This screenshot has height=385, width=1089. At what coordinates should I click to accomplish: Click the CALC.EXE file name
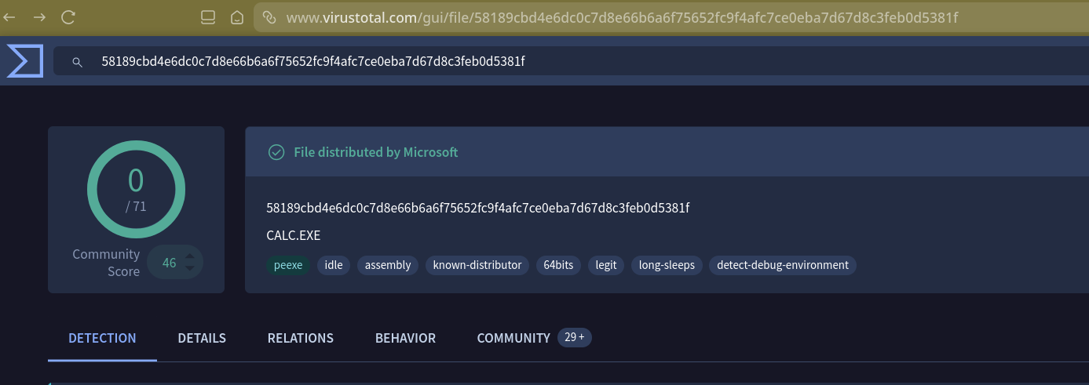(294, 235)
